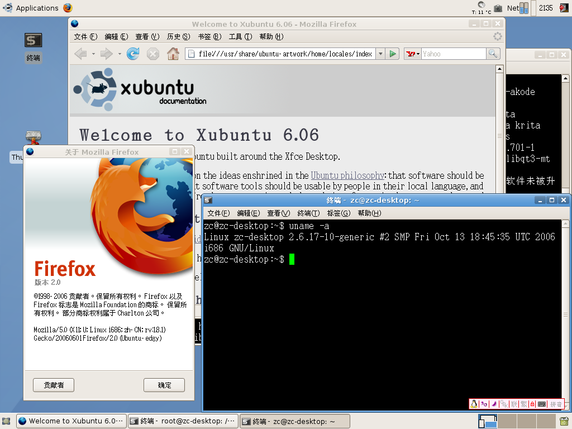This screenshot has width=572, height=429.
Task: Switch to zc@zc-desktop terminal taskbar button
Action: pyautogui.click(x=295, y=421)
